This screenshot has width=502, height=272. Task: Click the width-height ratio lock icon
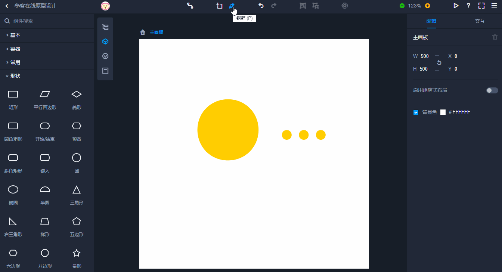click(439, 63)
